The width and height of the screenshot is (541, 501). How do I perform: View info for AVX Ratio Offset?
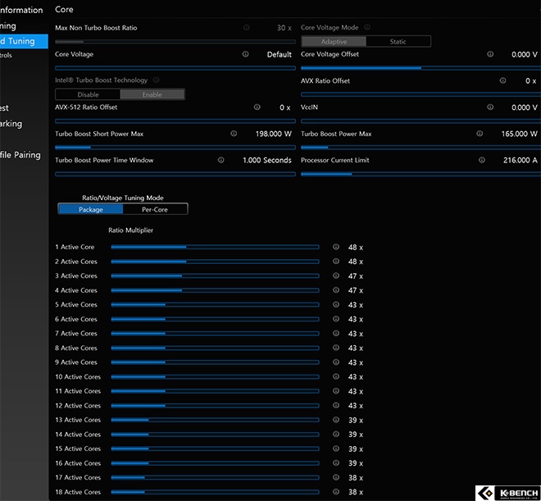click(503, 80)
